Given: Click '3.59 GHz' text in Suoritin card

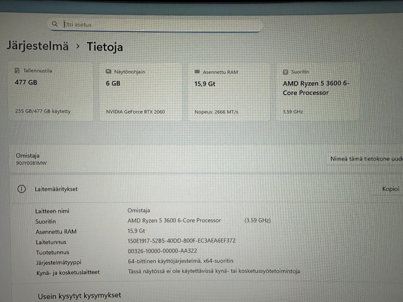Looking at the screenshot, I should point(293,112).
